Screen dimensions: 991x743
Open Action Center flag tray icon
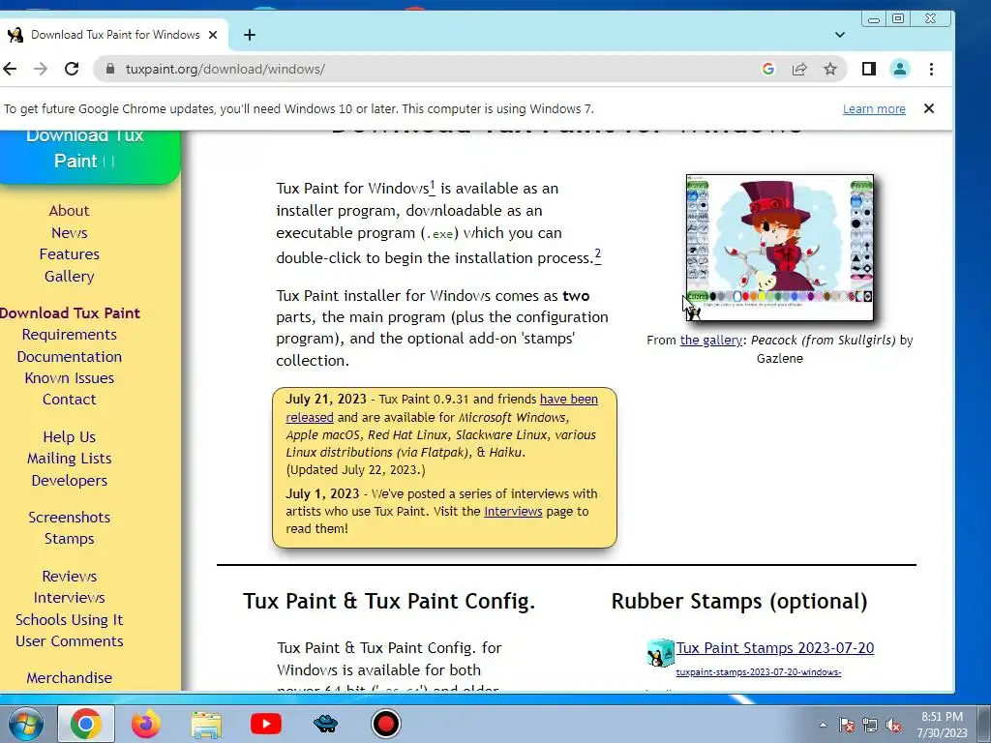[x=847, y=725]
